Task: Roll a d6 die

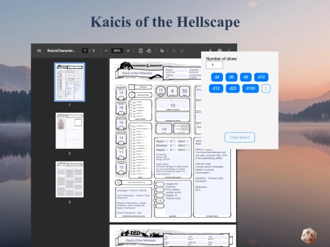Action: (x=231, y=77)
